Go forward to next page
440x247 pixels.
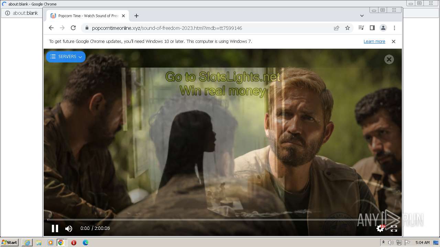pos(62,28)
